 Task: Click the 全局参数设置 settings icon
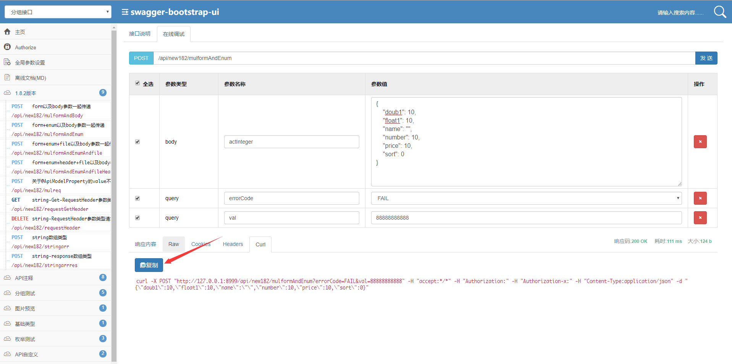tap(7, 62)
